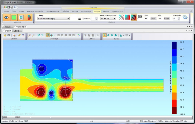Expand the grid options dropdown arrow
The height and width of the screenshot is (124, 195).
pos(129,35)
